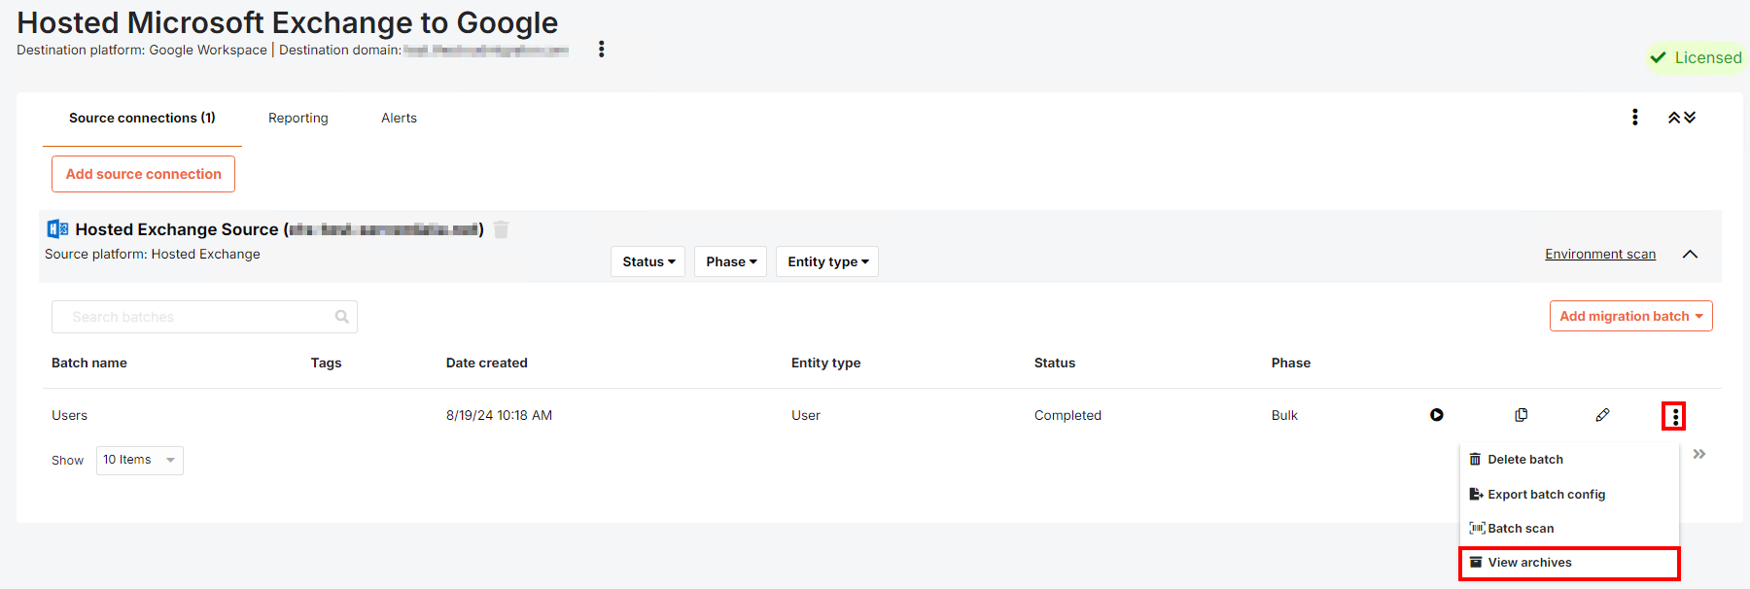Duplicate the Users batch

[1522, 415]
